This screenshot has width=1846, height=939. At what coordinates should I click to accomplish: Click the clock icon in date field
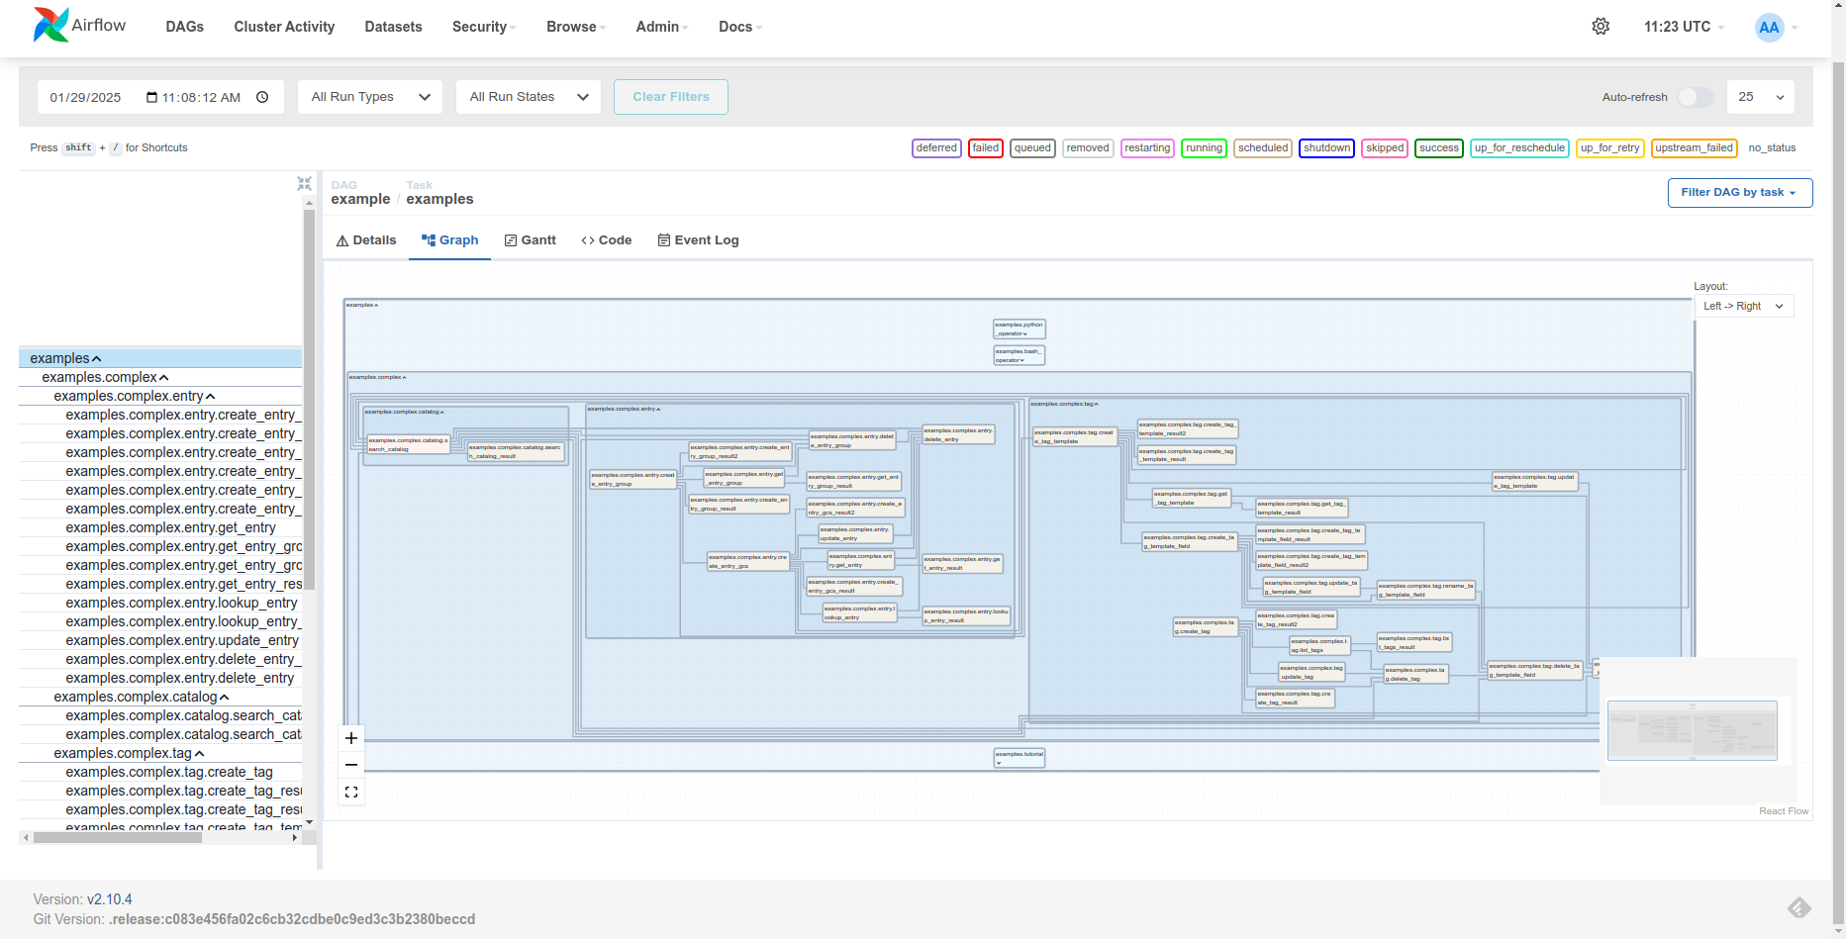[x=262, y=97]
